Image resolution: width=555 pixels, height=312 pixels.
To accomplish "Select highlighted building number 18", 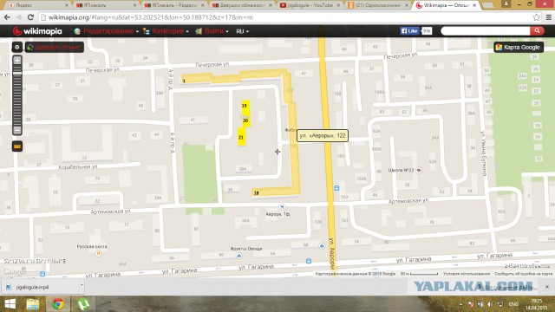I will [x=257, y=192].
